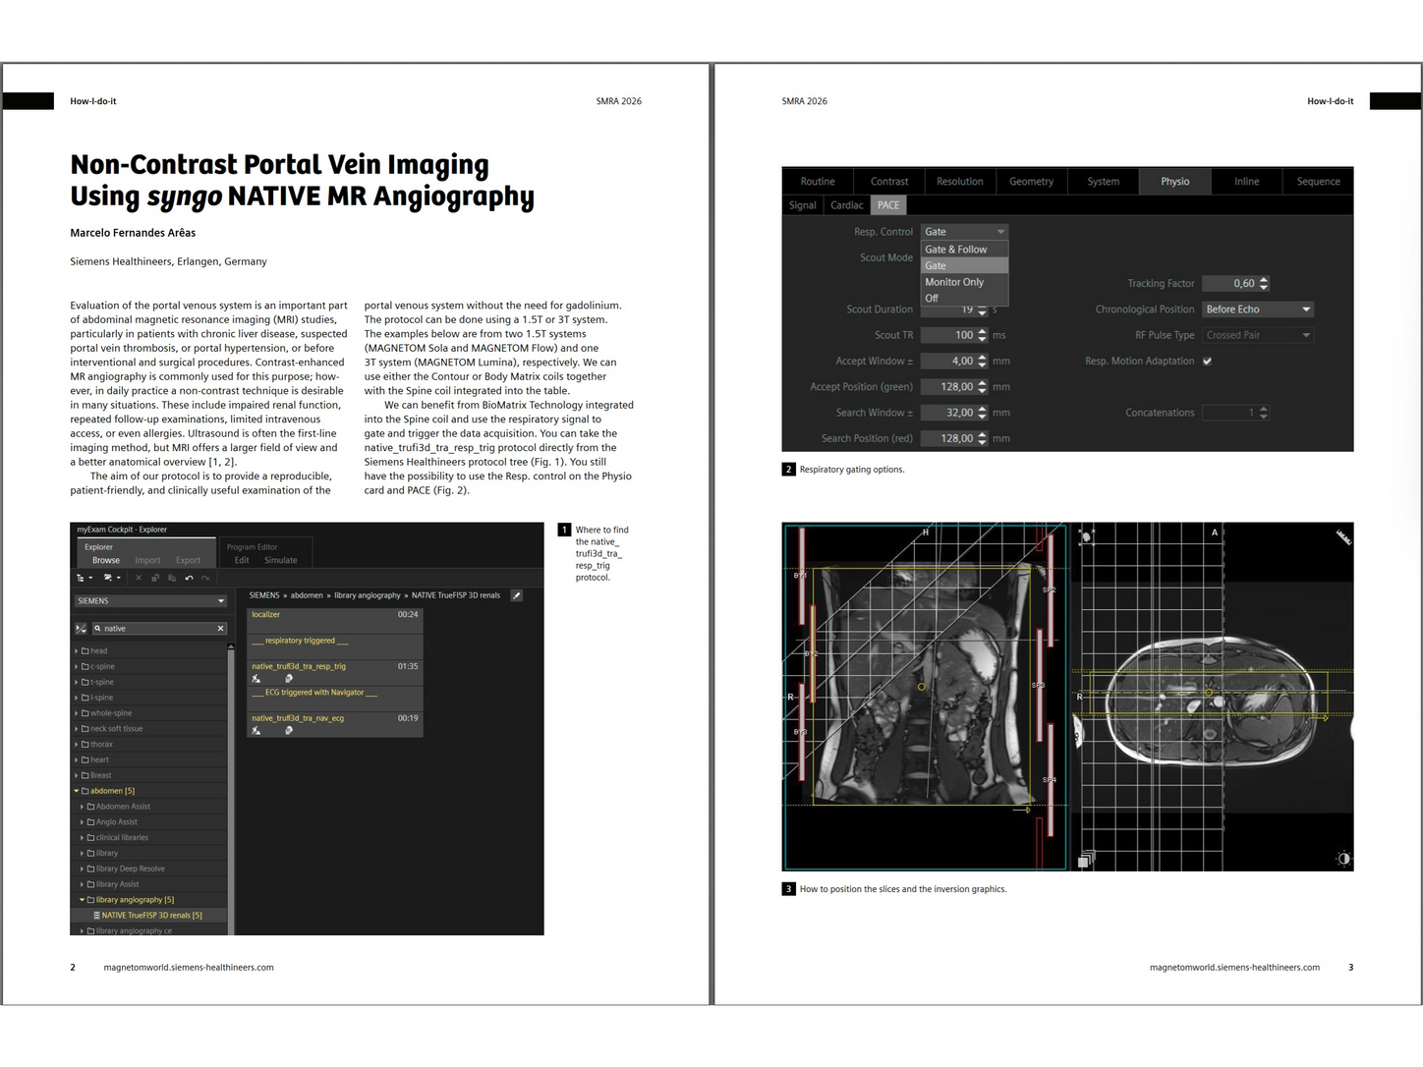The height and width of the screenshot is (1067, 1423).
Task: Click the Search Window stepper arrows
Action: pos(982,413)
